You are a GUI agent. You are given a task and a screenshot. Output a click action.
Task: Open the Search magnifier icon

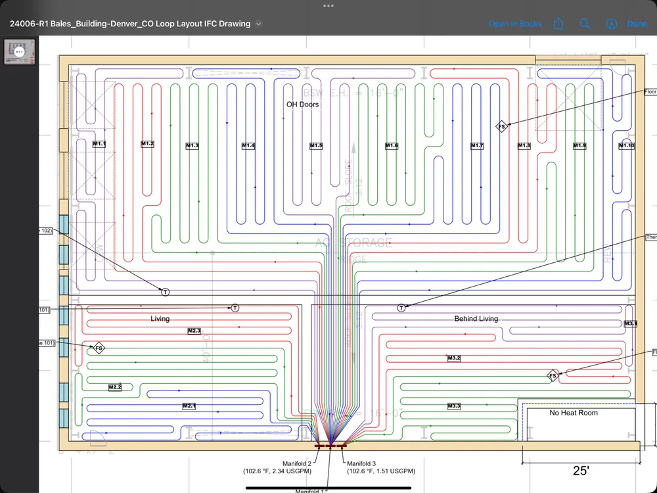tap(585, 24)
